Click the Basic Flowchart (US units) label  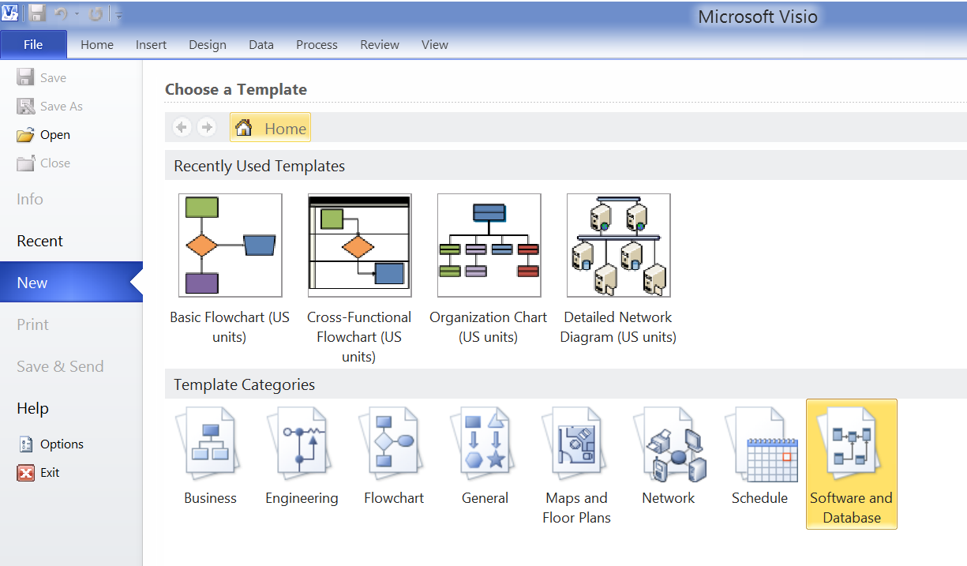tap(230, 327)
